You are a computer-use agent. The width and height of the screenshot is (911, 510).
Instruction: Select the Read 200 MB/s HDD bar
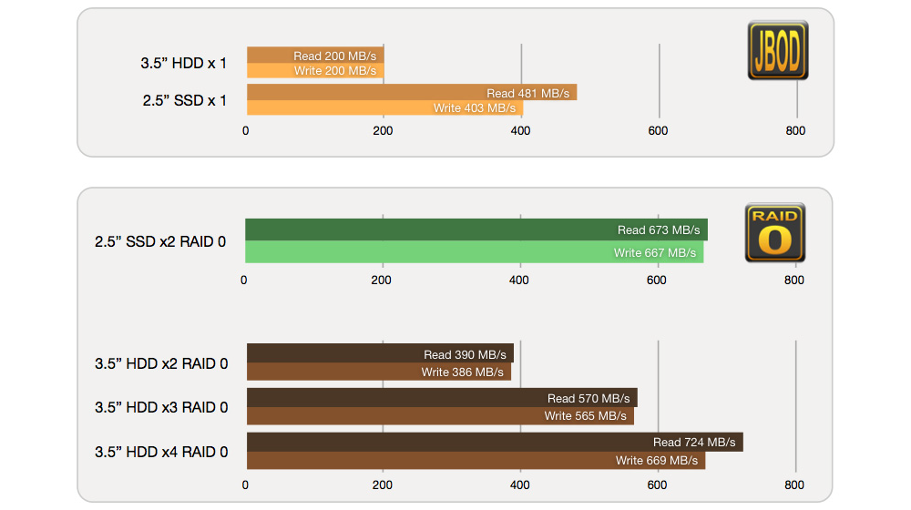point(314,56)
